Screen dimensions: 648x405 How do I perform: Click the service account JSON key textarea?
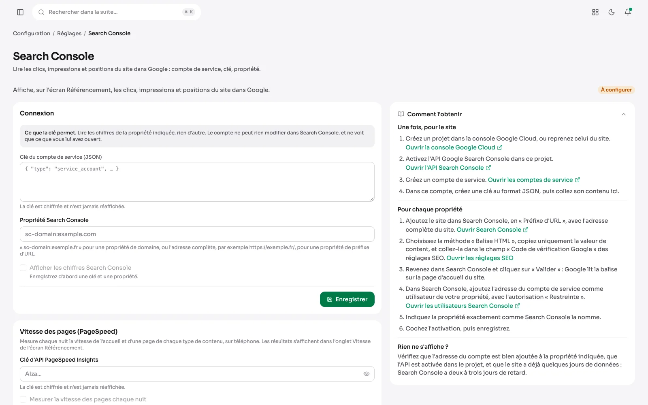[x=197, y=182]
